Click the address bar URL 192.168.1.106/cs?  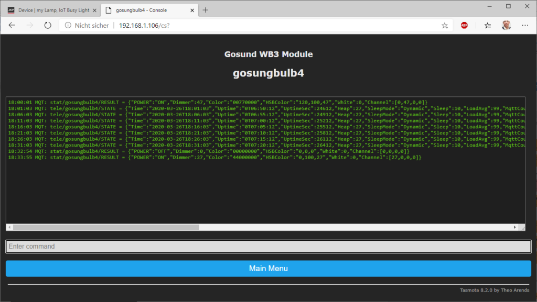coord(144,25)
